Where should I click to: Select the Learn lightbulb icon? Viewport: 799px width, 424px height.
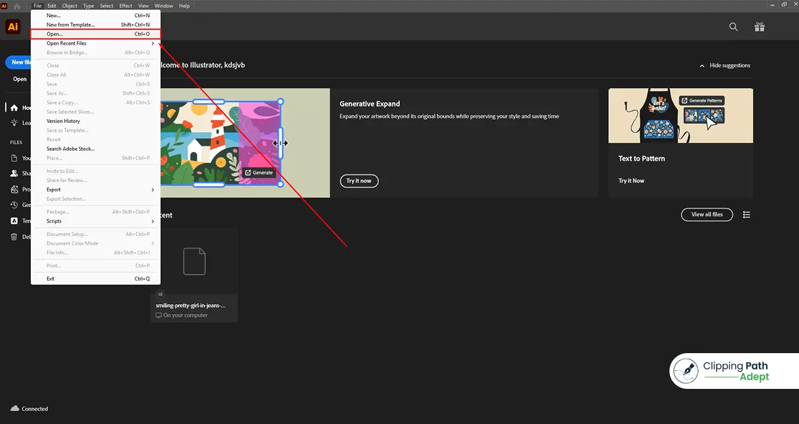[14, 123]
